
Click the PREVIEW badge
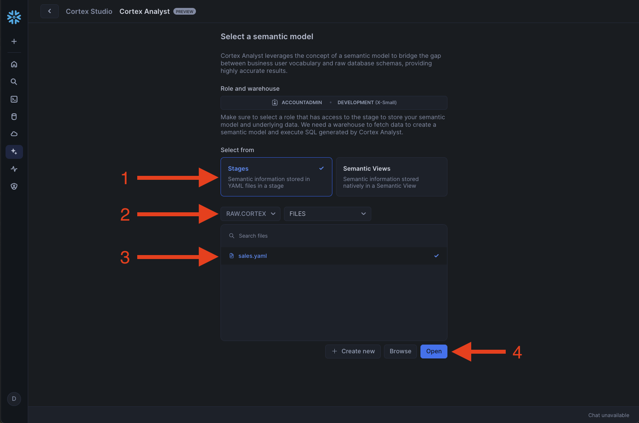tap(184, 11)
